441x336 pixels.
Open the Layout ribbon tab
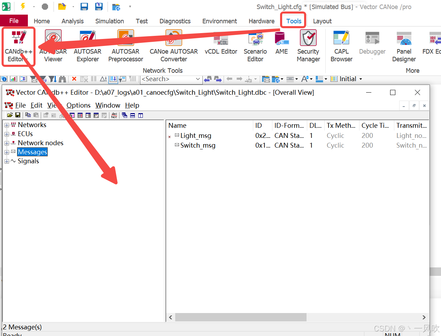(322, 21)
